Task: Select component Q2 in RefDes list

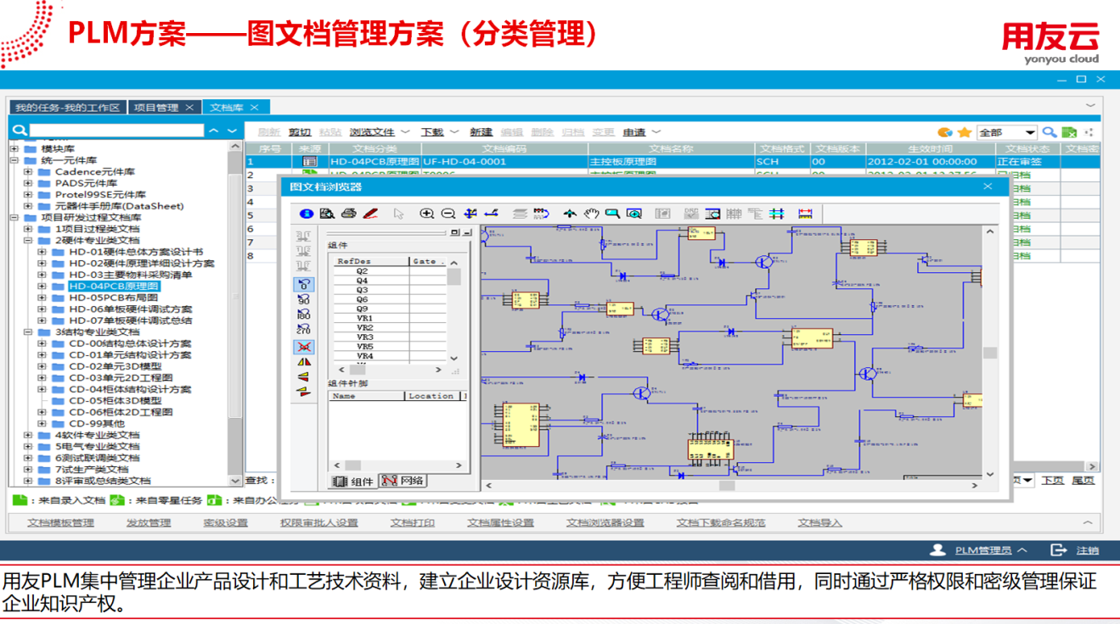Action: coord(363,271)
